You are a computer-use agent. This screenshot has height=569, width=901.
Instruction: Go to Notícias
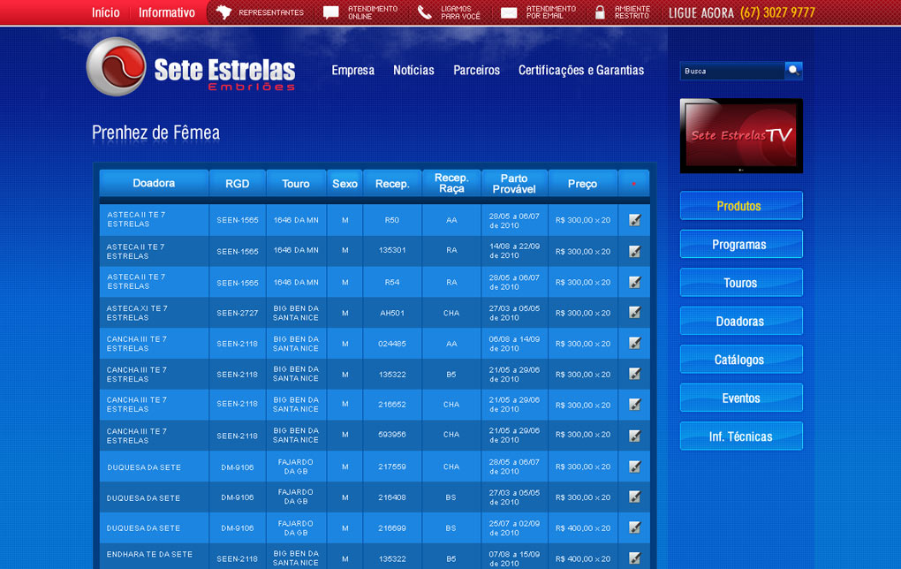(413, 70)
